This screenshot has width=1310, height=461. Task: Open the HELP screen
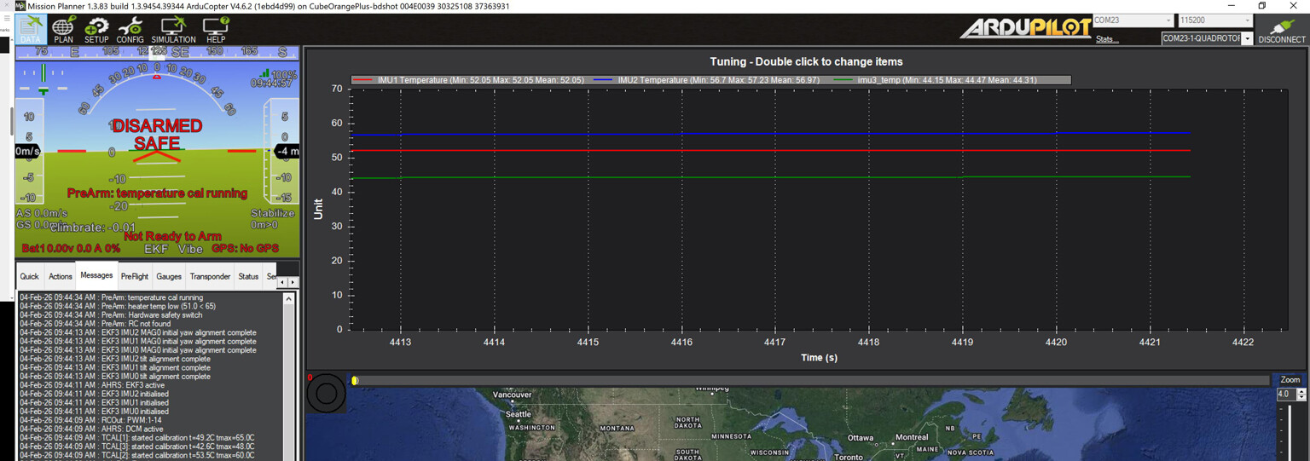216,29
